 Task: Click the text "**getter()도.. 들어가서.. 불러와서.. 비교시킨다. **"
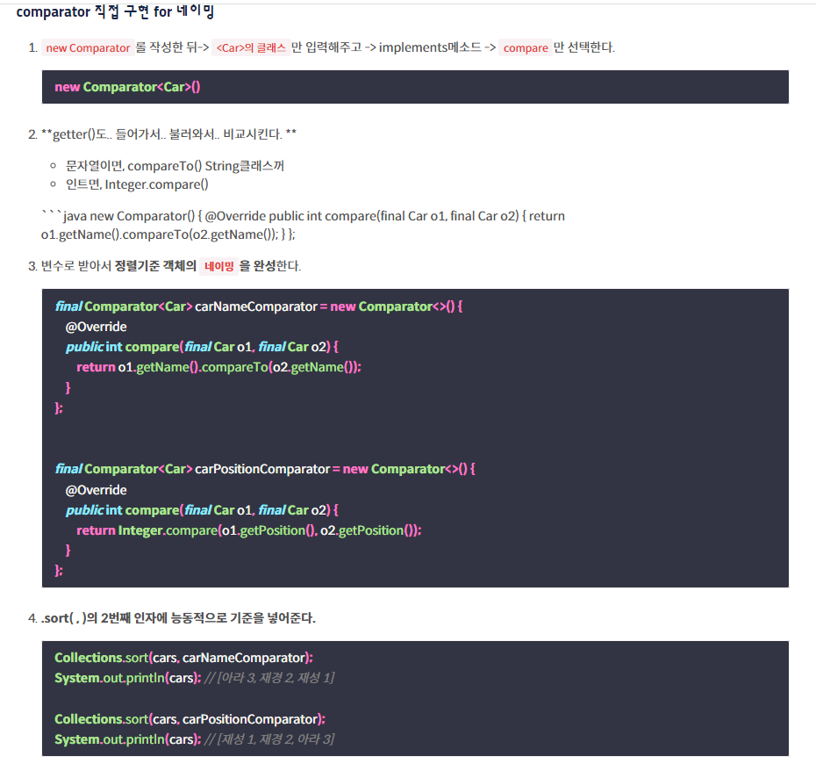(169, 134)
